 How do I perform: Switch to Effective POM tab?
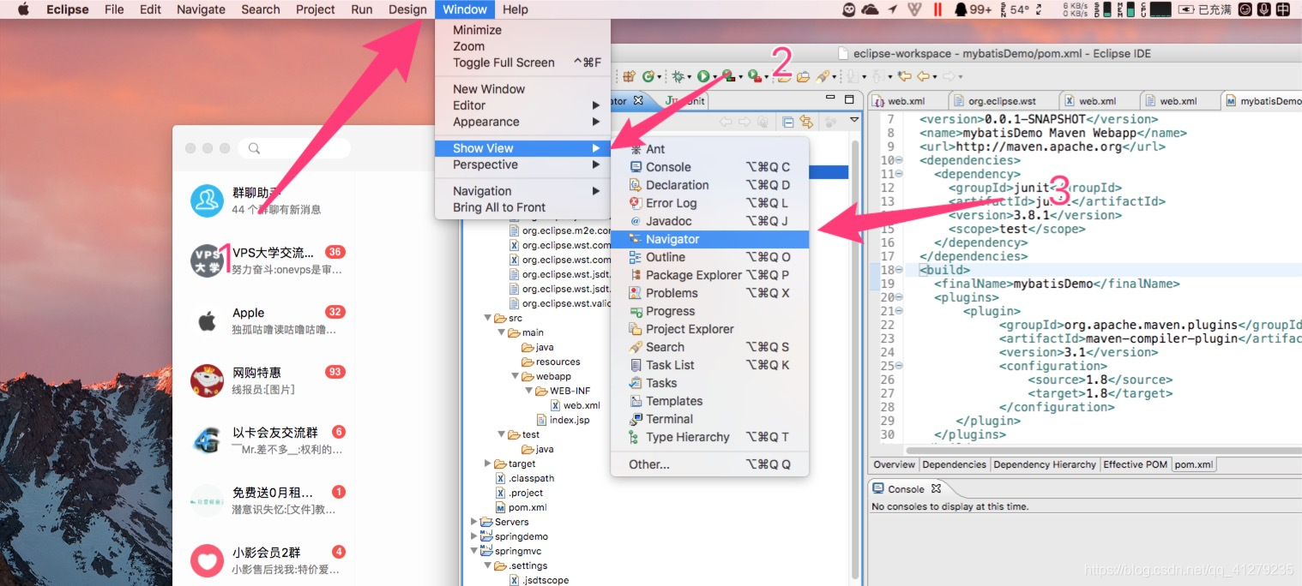pyautogui.click(x=1135, y=464)
